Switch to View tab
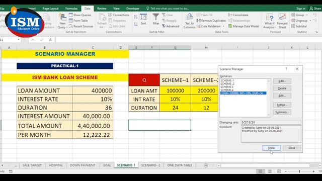This screenshot has height=181, width=322. [116, 9]
